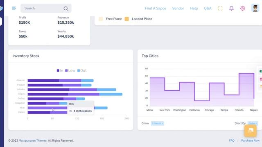This screenshot has width=262, height=147.
Task: Click the Top Cities heading
Action: pos(150,56)
